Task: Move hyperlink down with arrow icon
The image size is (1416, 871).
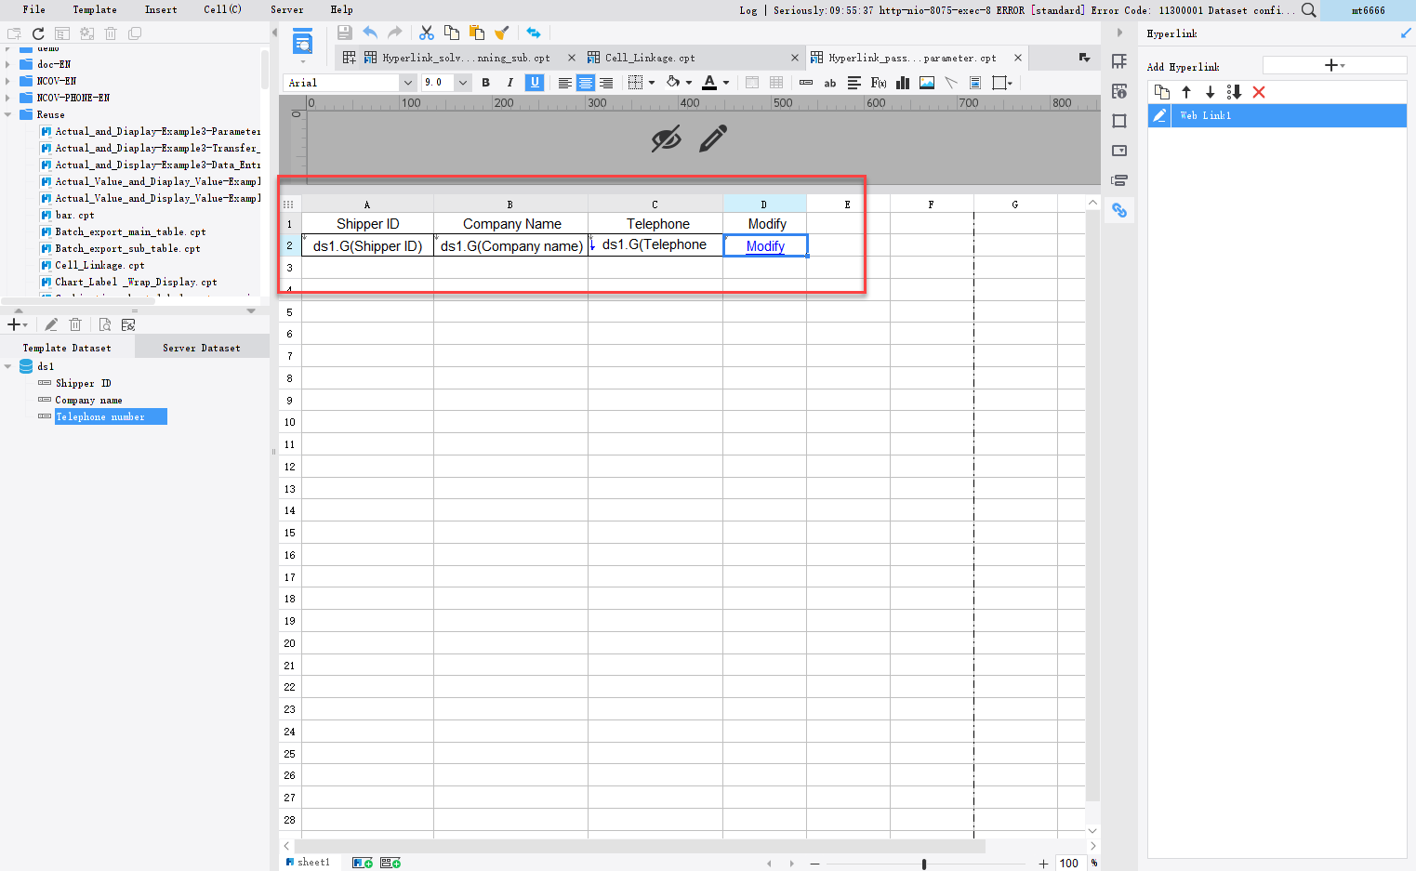Action: [1210, 92]
